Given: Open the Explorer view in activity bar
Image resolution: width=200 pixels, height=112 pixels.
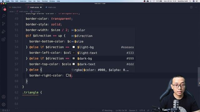Looking at the screenshot, I should click(3, 8).
